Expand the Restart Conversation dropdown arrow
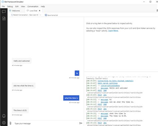Viewport: 158px width, 126px height. click(40, 15)
